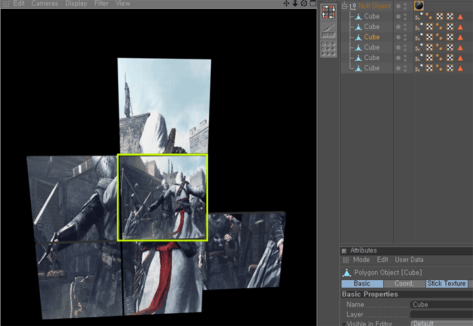Collapse the Null Object hierarchy
The width and height of the screenshot is (473, 326).
click(x=344, y=6)
